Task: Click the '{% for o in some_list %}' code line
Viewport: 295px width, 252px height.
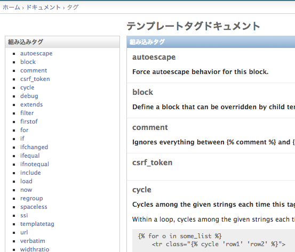Action: point(180,236)
